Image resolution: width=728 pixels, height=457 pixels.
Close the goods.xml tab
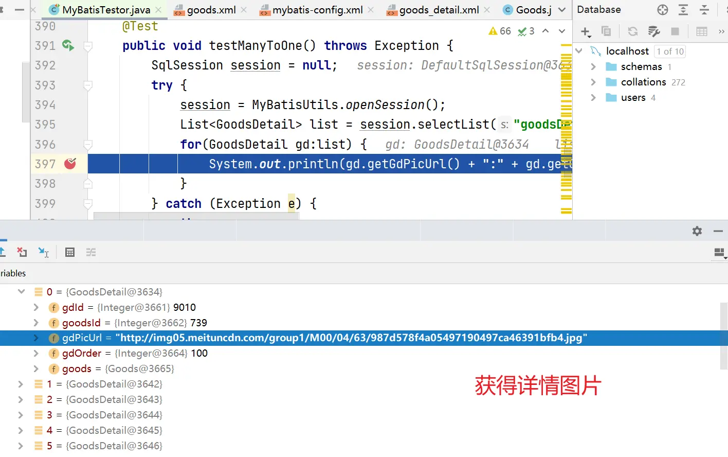(x=244, y=10)
